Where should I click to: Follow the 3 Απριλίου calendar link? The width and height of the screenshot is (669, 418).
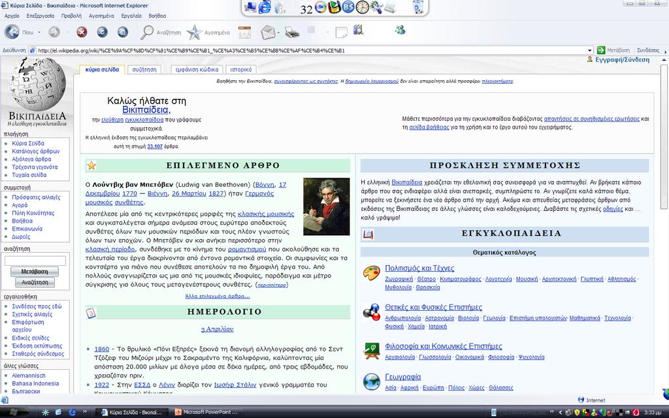coord(217,329)
